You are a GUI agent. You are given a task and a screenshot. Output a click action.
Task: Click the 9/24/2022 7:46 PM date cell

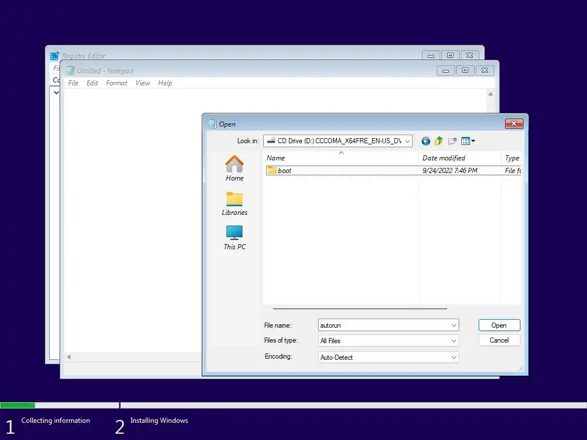450,171
